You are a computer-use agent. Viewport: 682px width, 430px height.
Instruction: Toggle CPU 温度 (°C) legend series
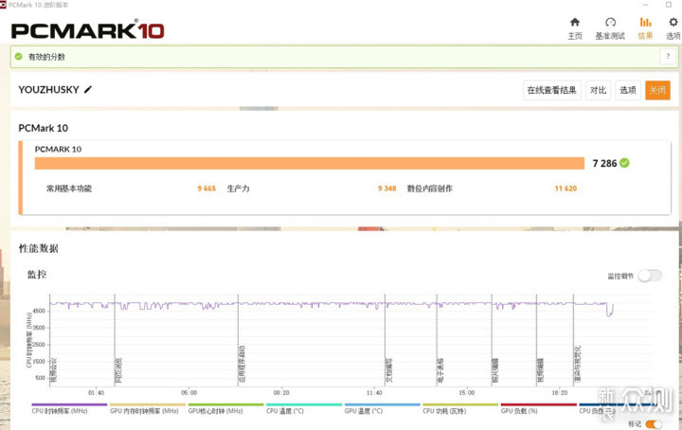coord(304,409)
